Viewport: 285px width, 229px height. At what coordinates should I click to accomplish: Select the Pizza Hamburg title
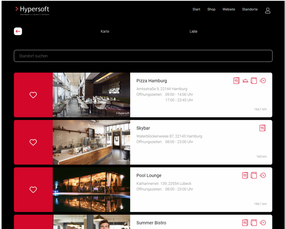[x=152, y=81]
